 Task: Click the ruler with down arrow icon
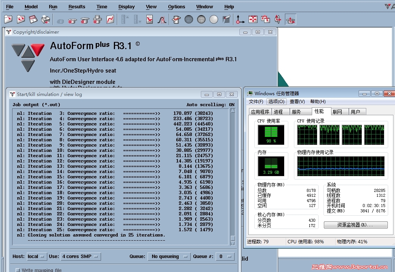point(137,19)
